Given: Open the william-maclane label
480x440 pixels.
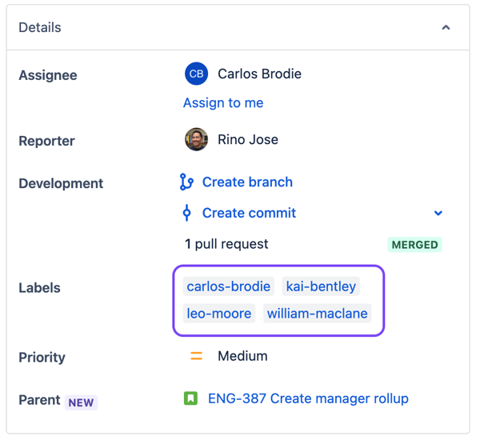Looking at the screenshot, I should [x=317, y=314].
